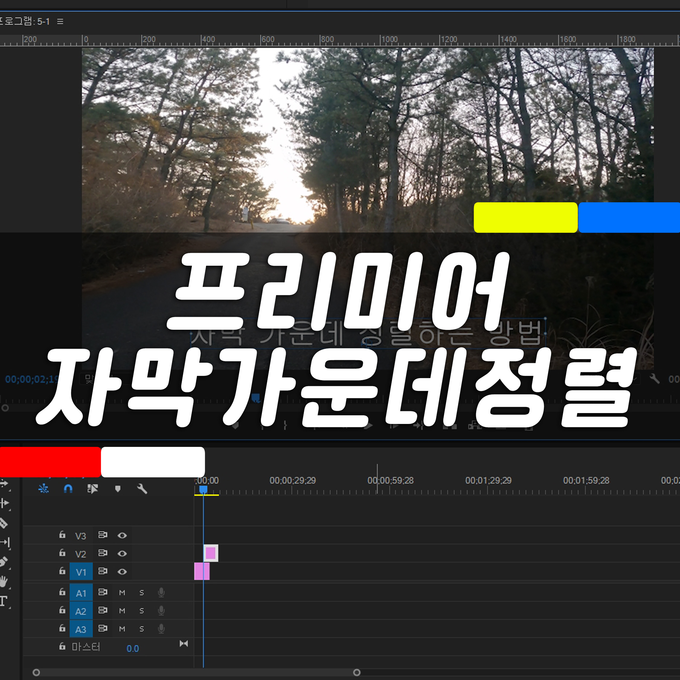The image size is (680, 680).
Task: Select the Pen tool
Action: pos(4,562)
